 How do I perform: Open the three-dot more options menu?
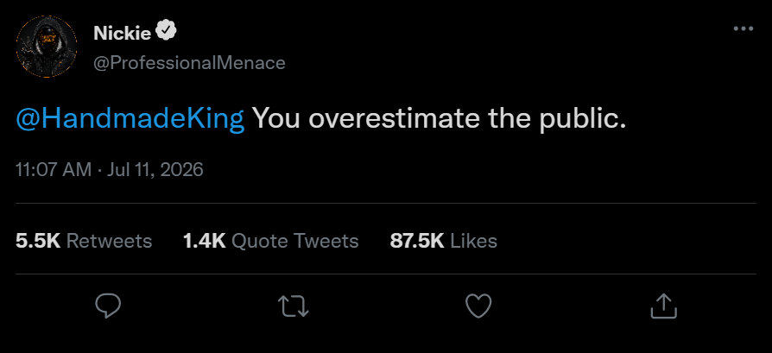pos(743,29)
